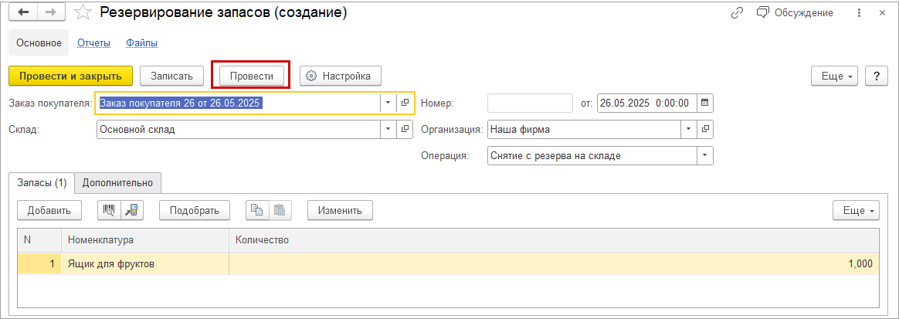Viewport: 899px width, 319px height.
Task: Click the Номер input field
Action: tap(530, 103)
